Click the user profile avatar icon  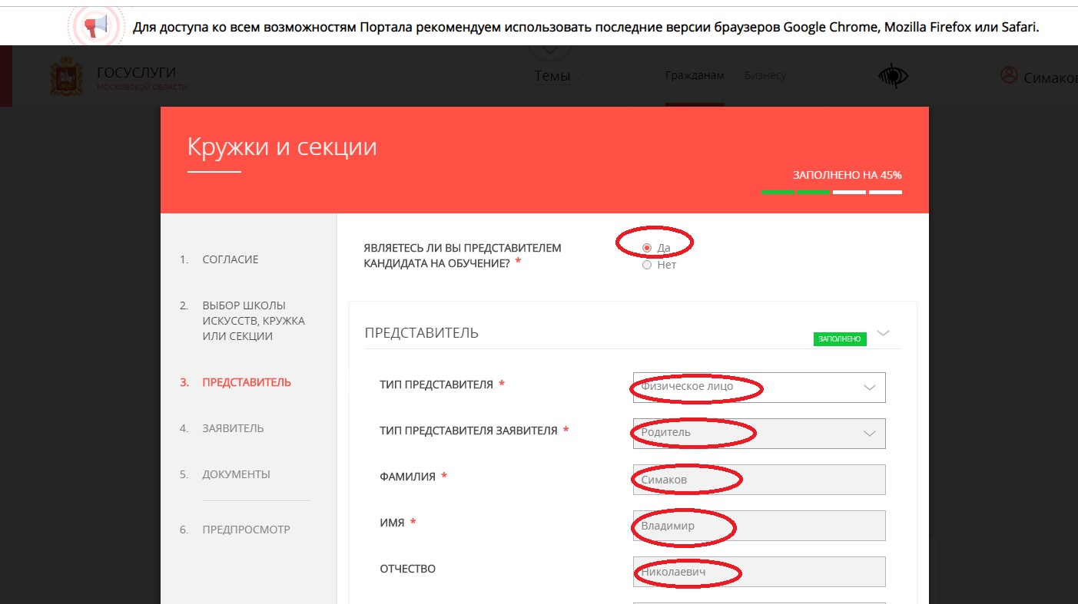pyautogui.click(x=1008, y=75)
